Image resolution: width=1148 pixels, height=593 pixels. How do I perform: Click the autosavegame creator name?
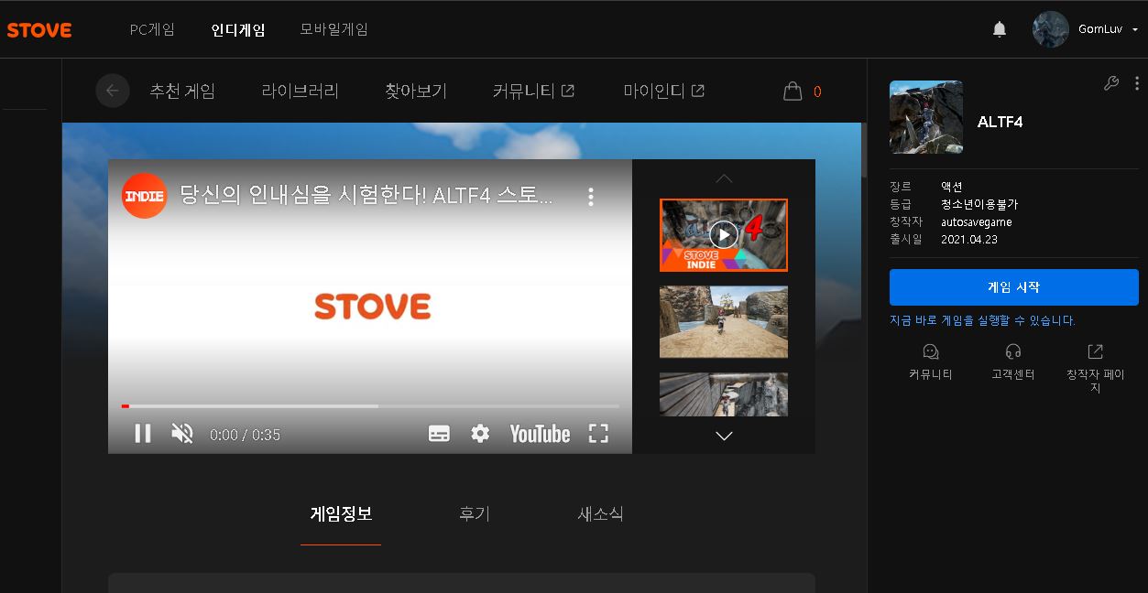click(x=976, y=221)
